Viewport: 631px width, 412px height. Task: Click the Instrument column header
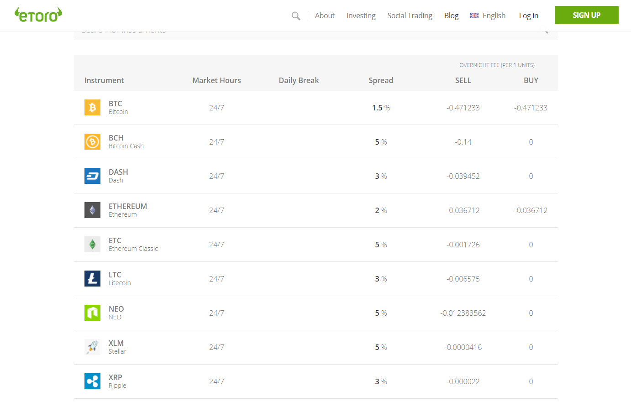[x=104, y=80]
